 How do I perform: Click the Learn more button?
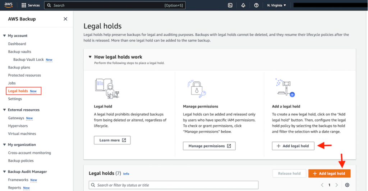(112, 140)
